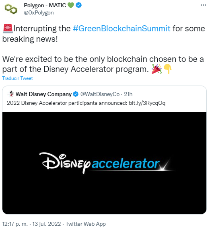The width and height of the screenshot is (210, 231).
Task: Open the bit.ly/3RycqOq link
Action: pos(147,103)
